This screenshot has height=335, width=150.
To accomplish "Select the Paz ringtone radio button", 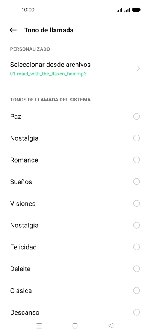I will [136, 117].
